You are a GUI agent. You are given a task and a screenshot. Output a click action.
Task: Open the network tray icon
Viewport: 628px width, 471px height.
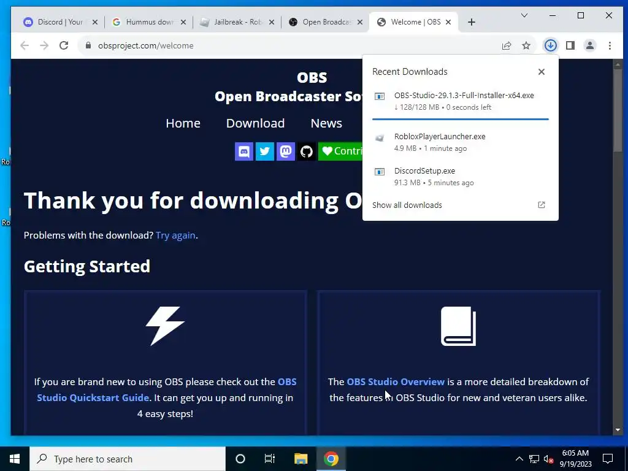click(x=534, y=459)
